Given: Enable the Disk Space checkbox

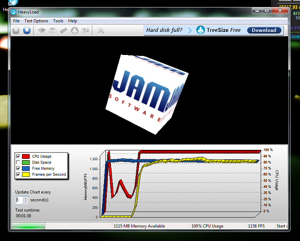Looking at the screenshot, I should coord(18,163).
